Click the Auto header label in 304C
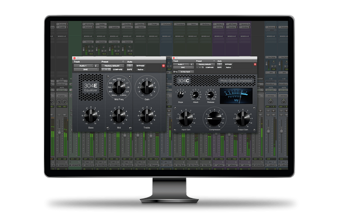 (x=219, y=61)
